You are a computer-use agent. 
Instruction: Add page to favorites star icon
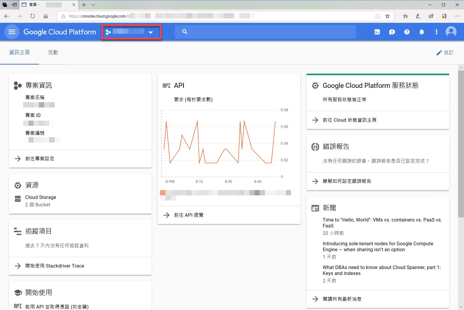click(x=387, y=16)
